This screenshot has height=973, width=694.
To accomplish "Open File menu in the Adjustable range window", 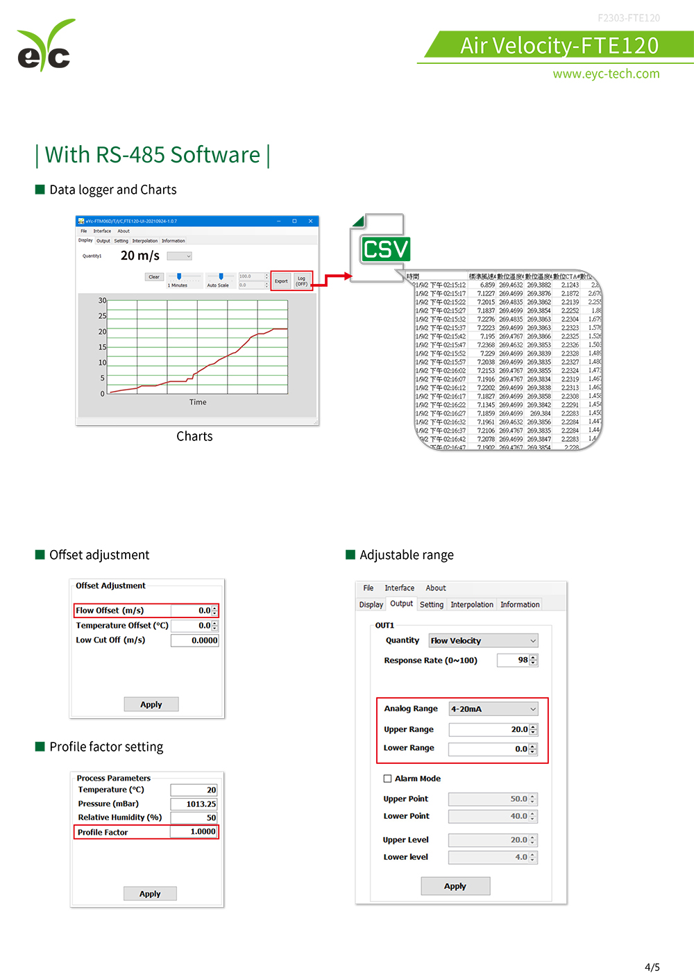I will point(369,588).
